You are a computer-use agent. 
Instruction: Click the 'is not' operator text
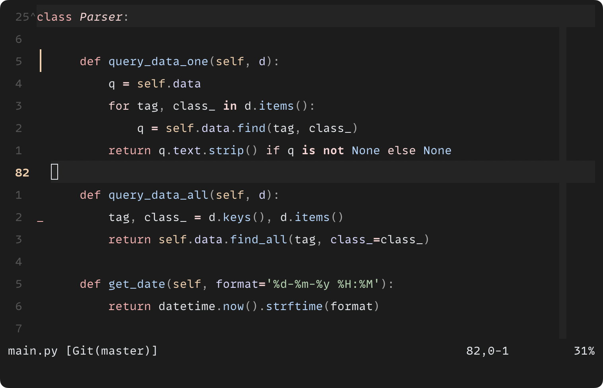pos(323,150)
